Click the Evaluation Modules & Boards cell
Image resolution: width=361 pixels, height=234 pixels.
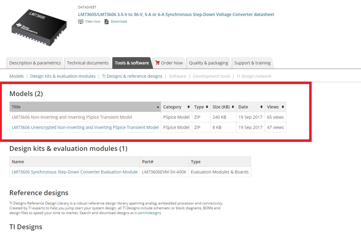(219, 172)
